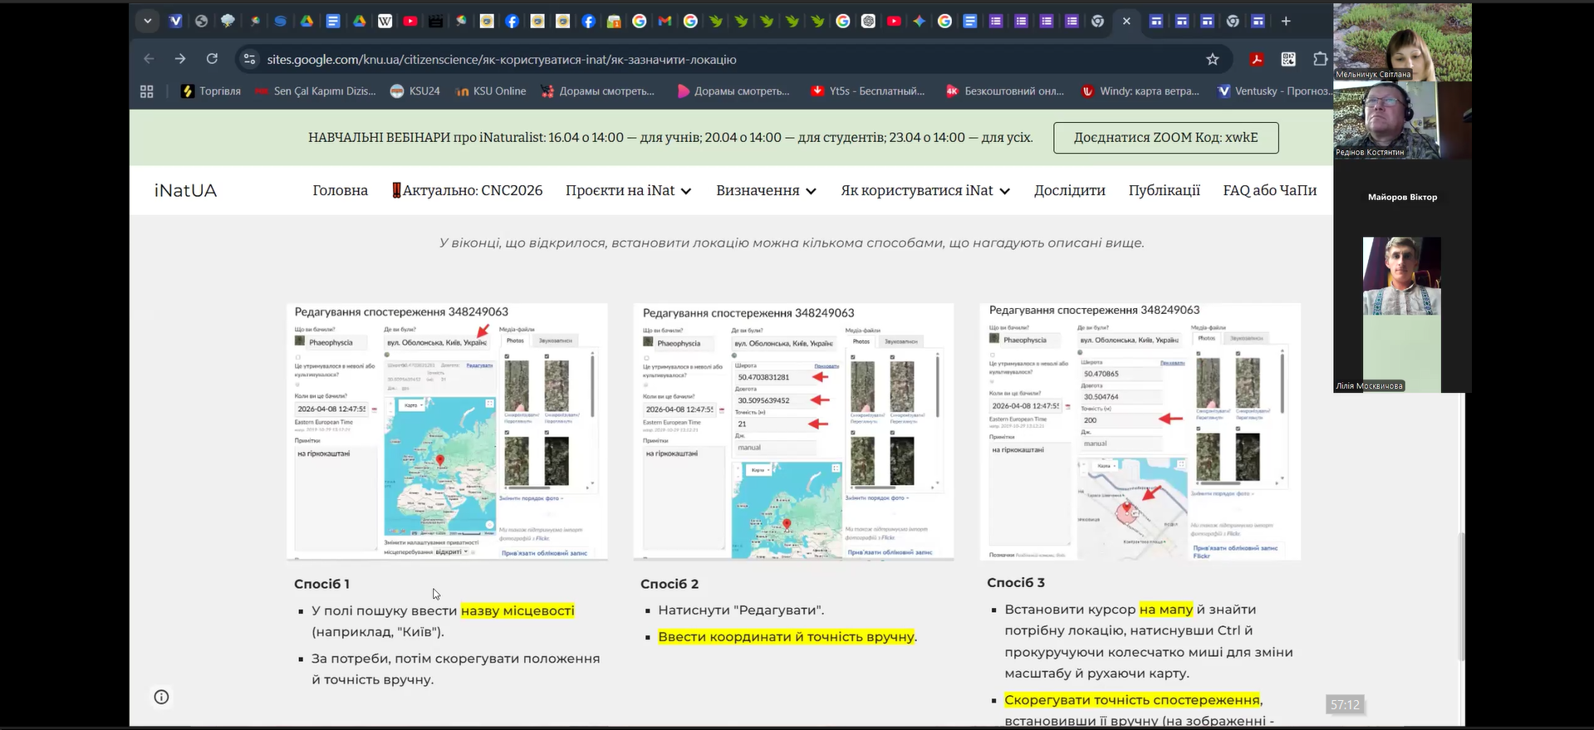Image resolution: width=1594 pixels, height=730 pixels.
Task: Click the page info icon at bottom left
Action: 161,697
